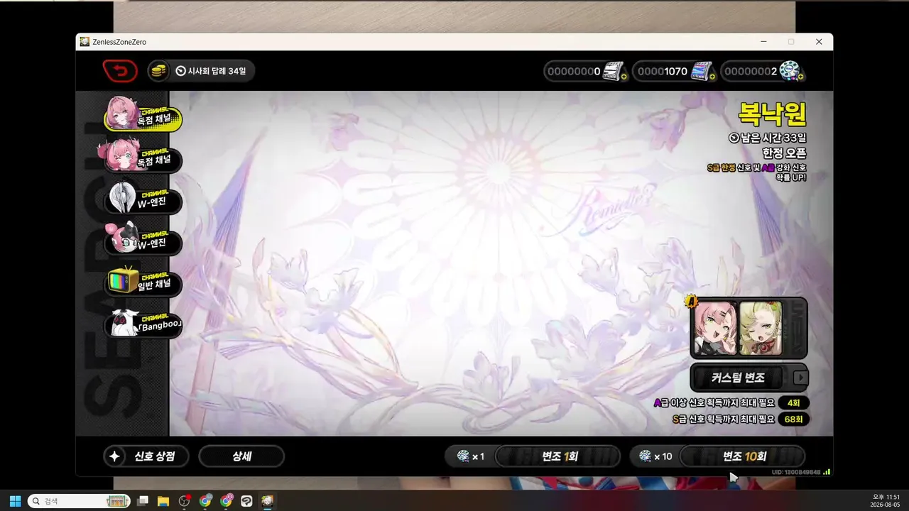909x511 pixels.
Task: Open the 상세 details button
Action: click(x=241, y=456)
